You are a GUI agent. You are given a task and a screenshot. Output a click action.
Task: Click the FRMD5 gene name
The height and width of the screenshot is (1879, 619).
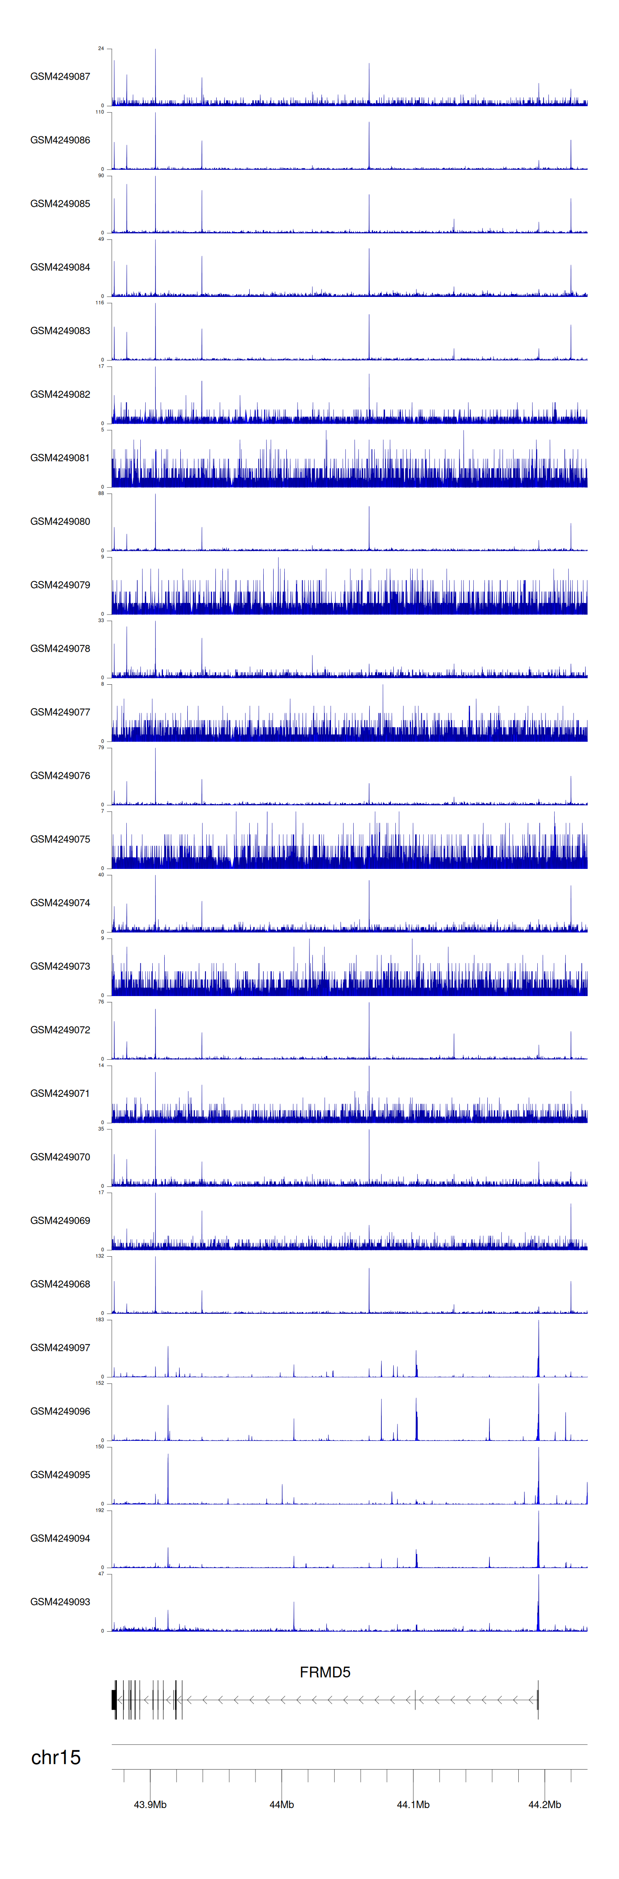pos(324,1672)
